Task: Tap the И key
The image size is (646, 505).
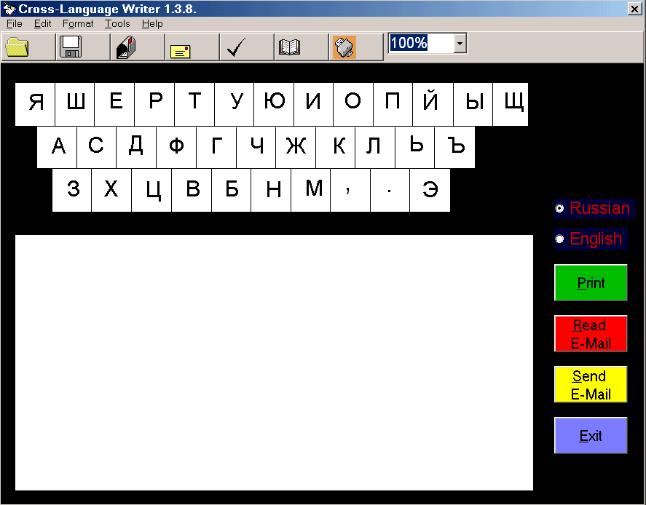Action: click(x=313, y=104)
